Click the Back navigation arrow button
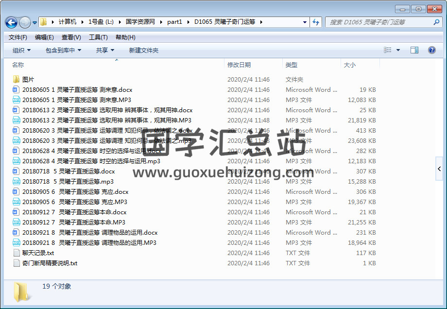447x309 pixels. click(11, 22)
